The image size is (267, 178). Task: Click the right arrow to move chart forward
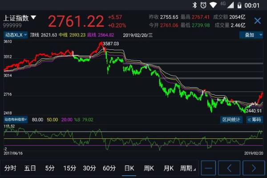click(254, 168)
